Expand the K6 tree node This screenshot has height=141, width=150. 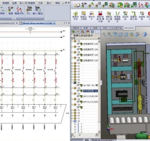point(72,80)
